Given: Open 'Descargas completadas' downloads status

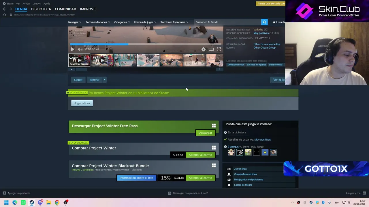Looking at the screenshot, I should tap(188, 193).
